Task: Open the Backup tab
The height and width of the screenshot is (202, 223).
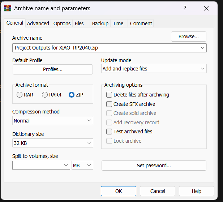Action: click(x=100, y=23)
